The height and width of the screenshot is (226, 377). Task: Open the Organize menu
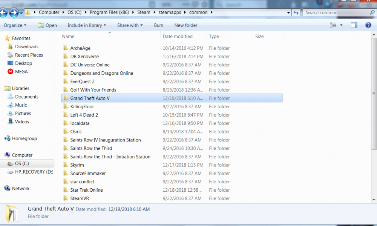click(15, 25)
